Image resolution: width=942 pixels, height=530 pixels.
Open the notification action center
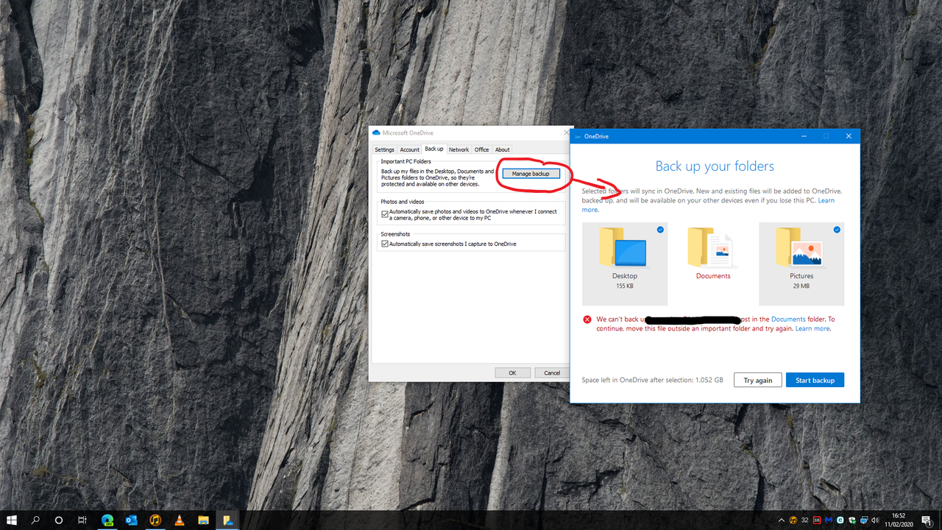(928, 520)
